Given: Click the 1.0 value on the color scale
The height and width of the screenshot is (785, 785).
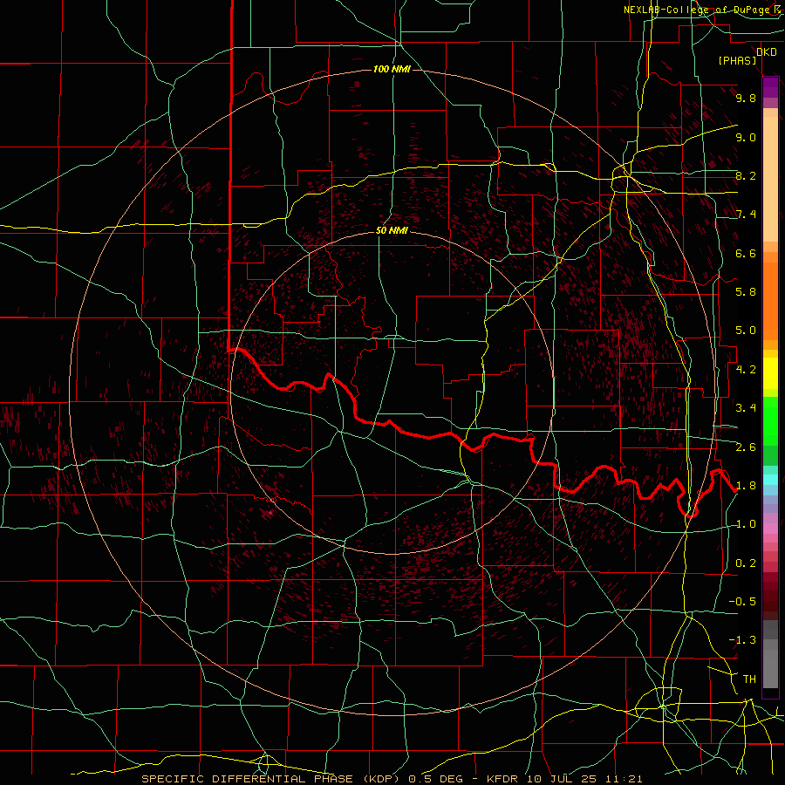Looking at the screenshot, I should [746, 524].
